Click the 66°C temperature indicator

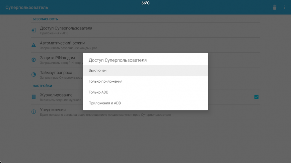145,3
